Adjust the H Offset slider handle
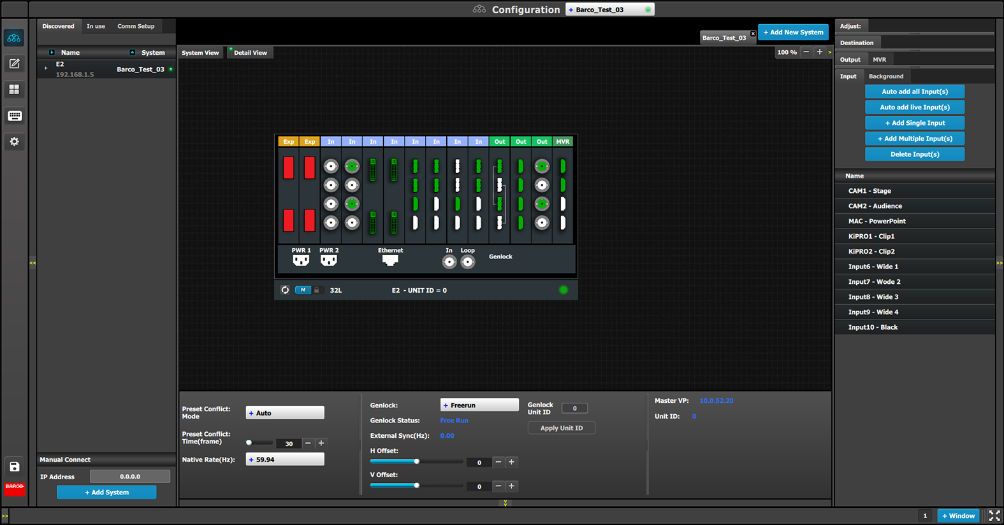This screenshot has width=1004, height=525. [417, 461]
